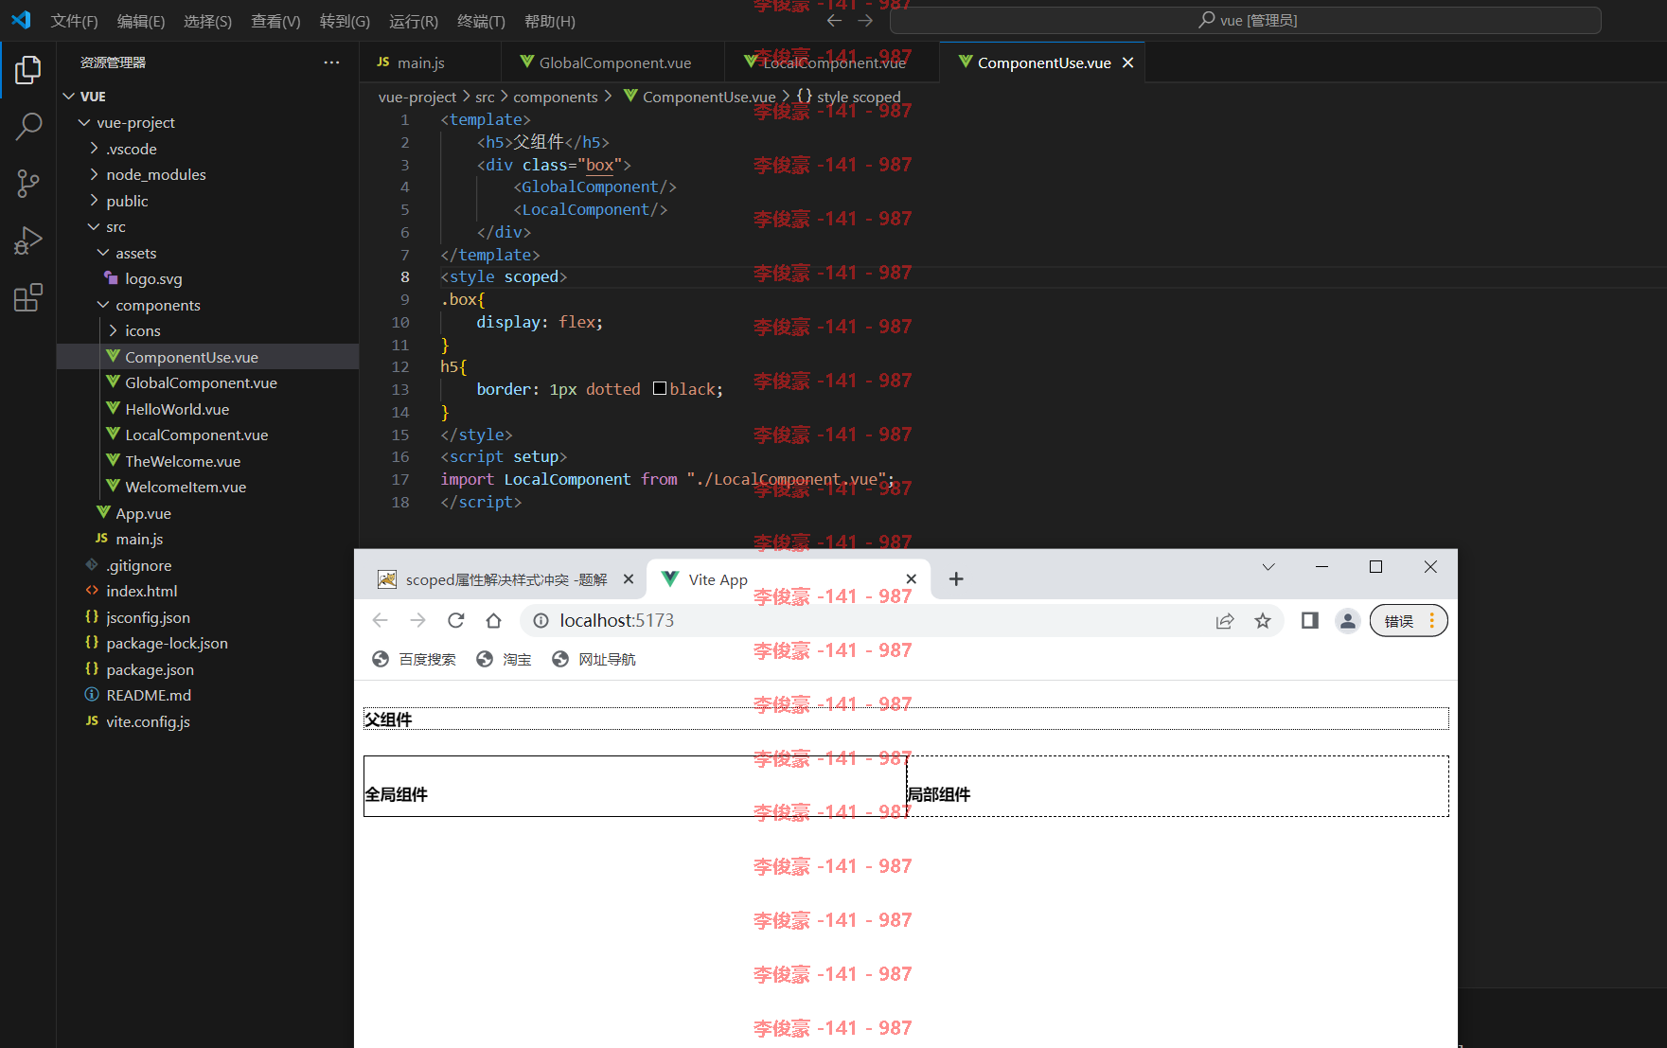Open the 编辑(E) menu
Image resolution: width=1667 pixels, height=1048 pixels.
[x=141, y=21]
